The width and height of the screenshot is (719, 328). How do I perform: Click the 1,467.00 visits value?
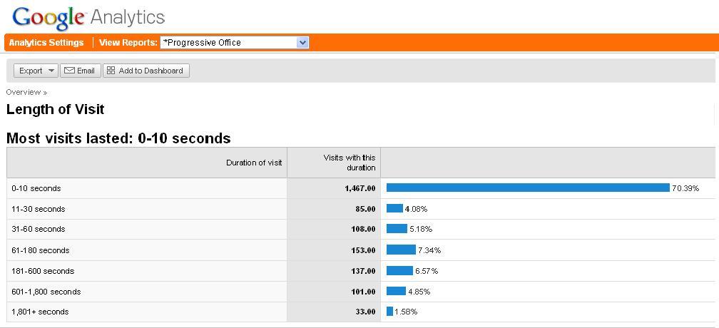[360, 188]
